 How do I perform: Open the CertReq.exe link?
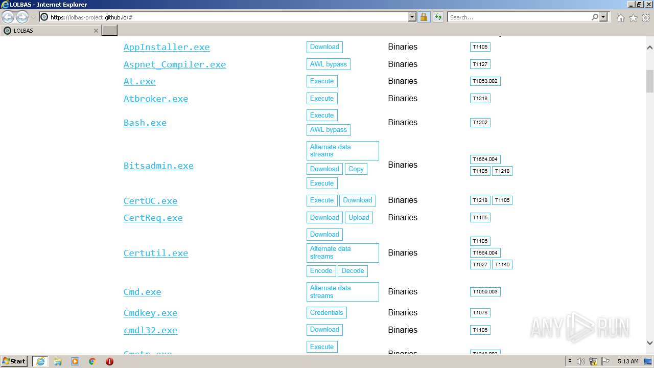(153, 218)
